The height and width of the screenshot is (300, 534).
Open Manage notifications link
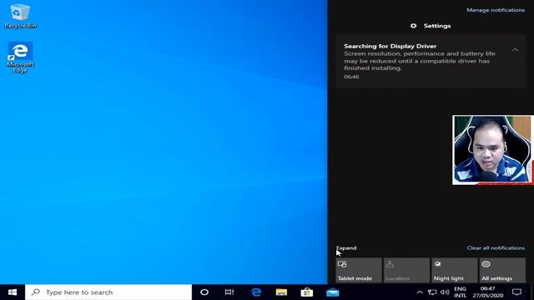[x=496, y=10]
